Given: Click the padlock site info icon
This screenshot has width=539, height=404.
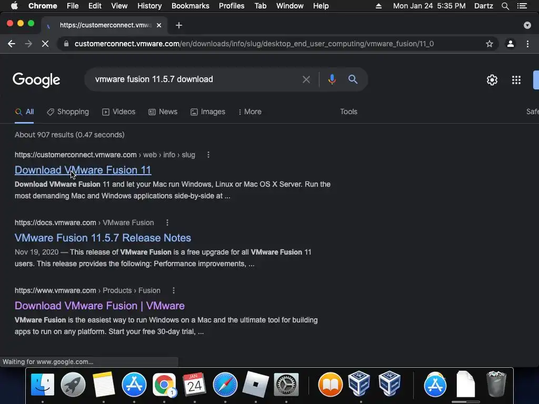Looking at the screenshot, I should (66, 44).
